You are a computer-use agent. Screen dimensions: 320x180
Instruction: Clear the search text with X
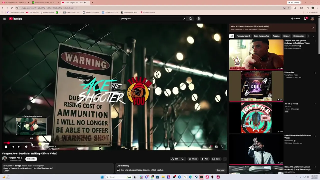pyautogui.click(x=184, y=18)
